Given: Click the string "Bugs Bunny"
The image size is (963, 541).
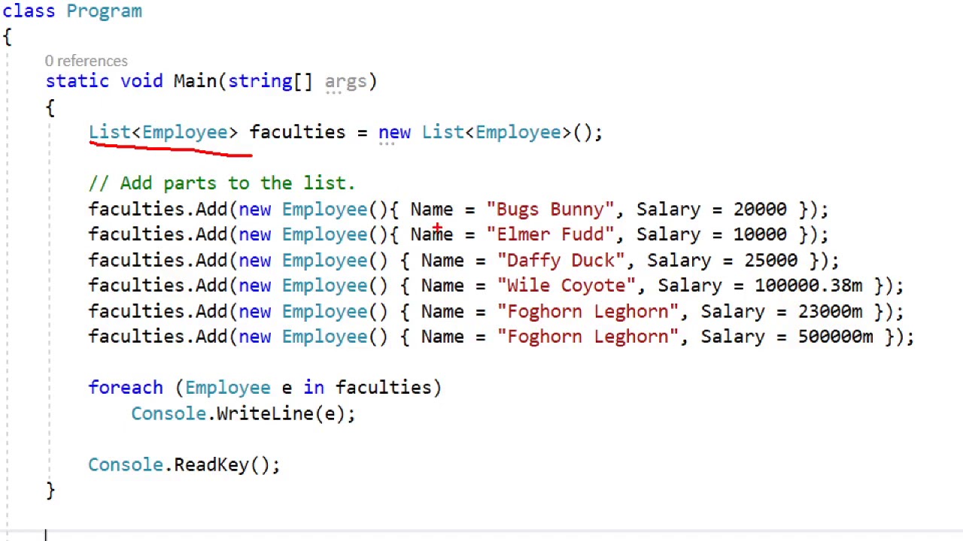Looking at the screenshot, I should pos(551,210).
